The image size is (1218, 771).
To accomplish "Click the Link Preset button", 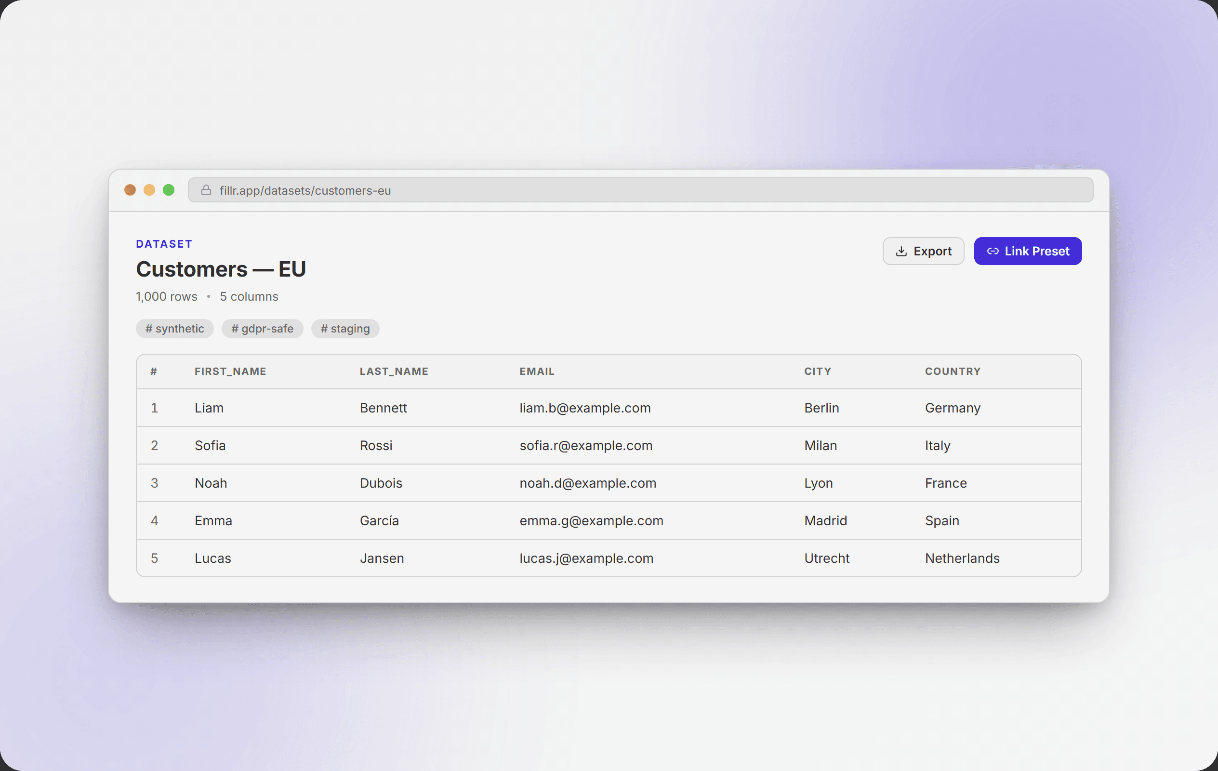I will click(x=1028, y=251).
